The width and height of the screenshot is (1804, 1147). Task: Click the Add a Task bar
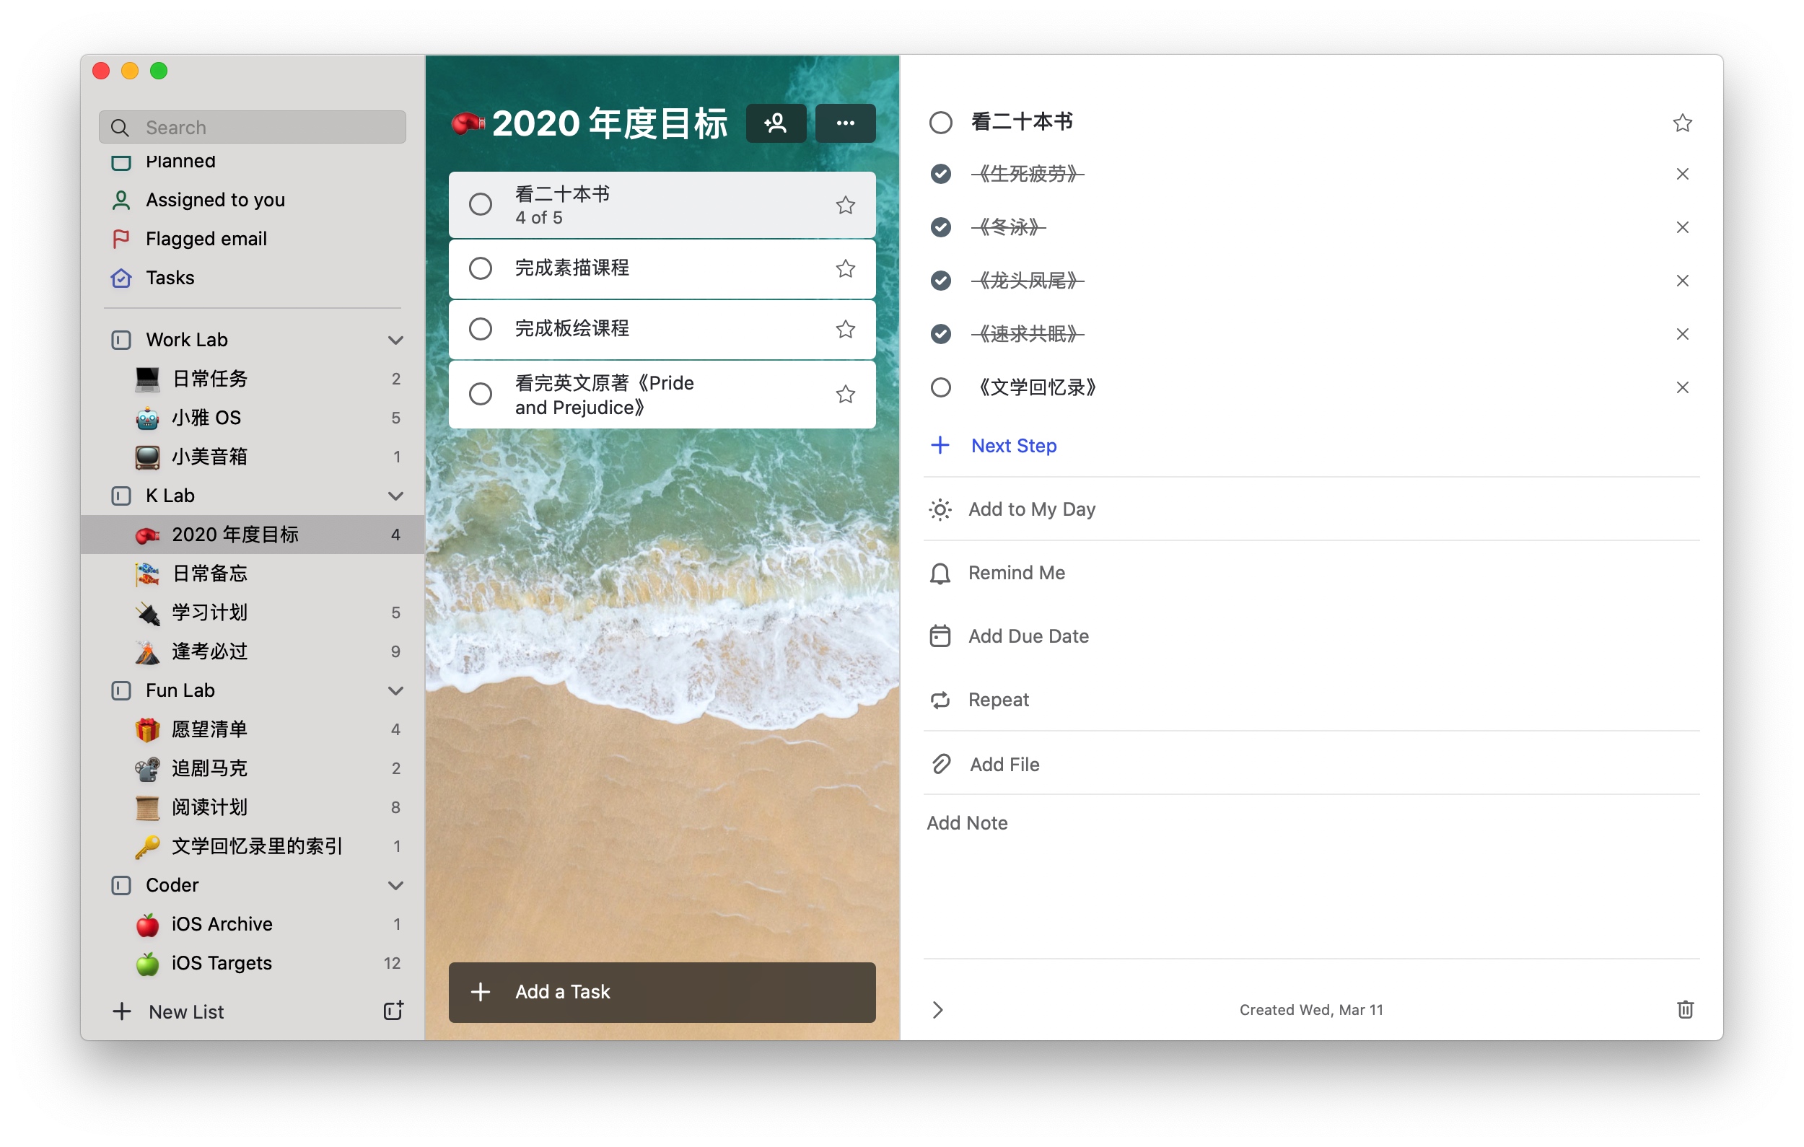pyautogui.click(x=662, y=992)
